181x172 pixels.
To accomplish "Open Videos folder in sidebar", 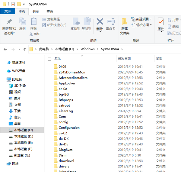I will 15,92.
